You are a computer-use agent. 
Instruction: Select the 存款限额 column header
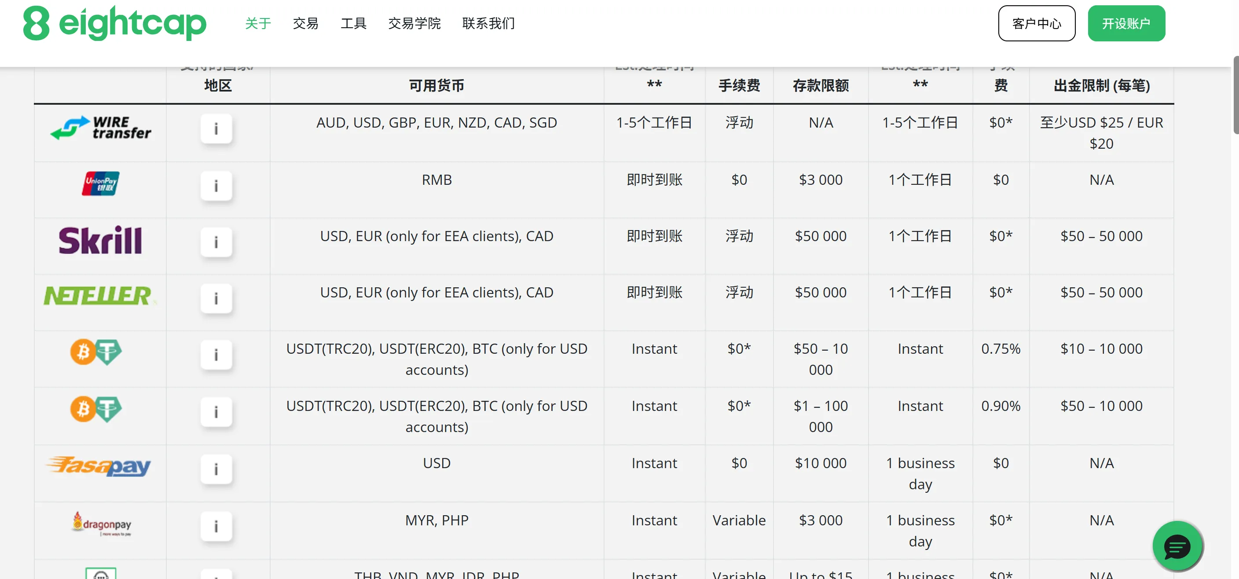pyautogui.click(x=821, y=86)
